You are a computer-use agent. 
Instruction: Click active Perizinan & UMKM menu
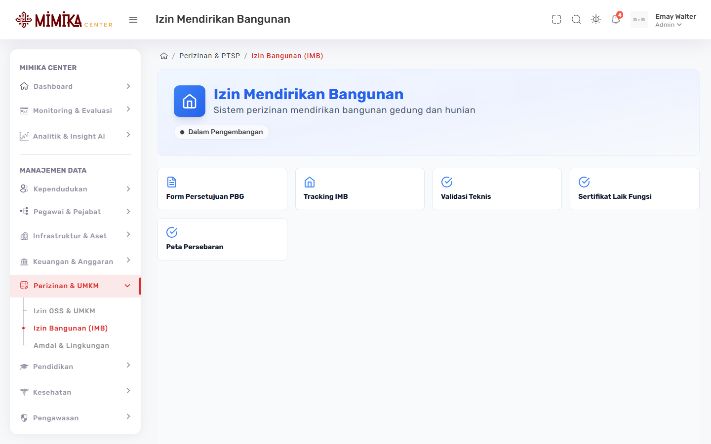[x=75, y=286]
